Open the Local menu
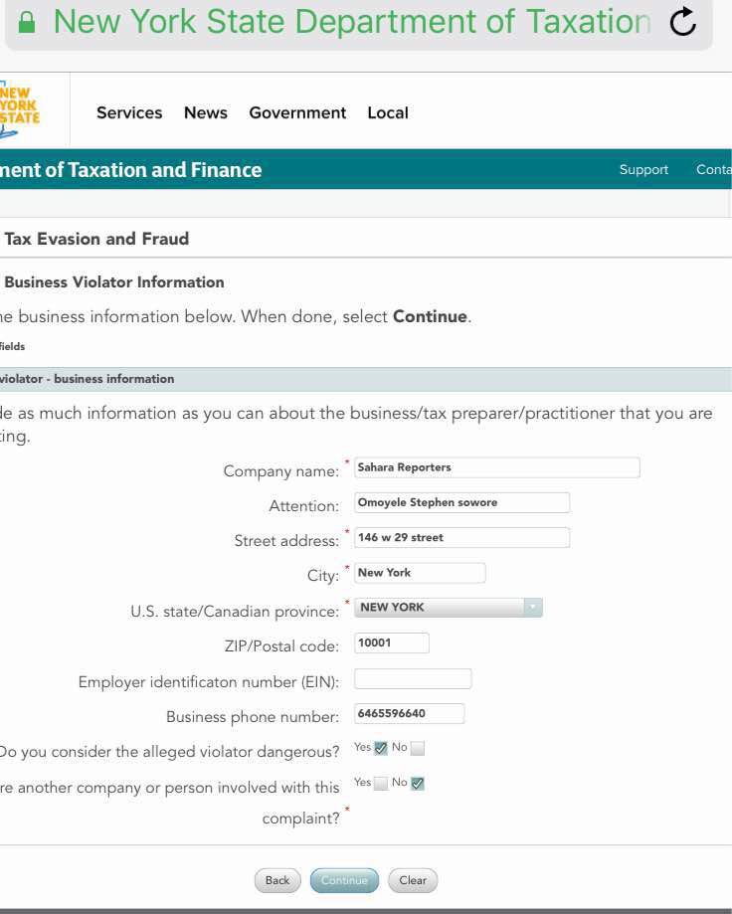This screenshot has width=732, height=914. point(388,112)
